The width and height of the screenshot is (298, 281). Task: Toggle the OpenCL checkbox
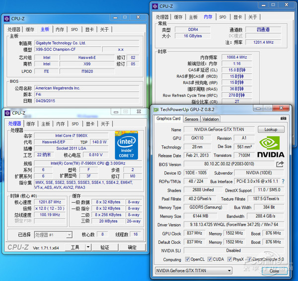click(187, 259)
